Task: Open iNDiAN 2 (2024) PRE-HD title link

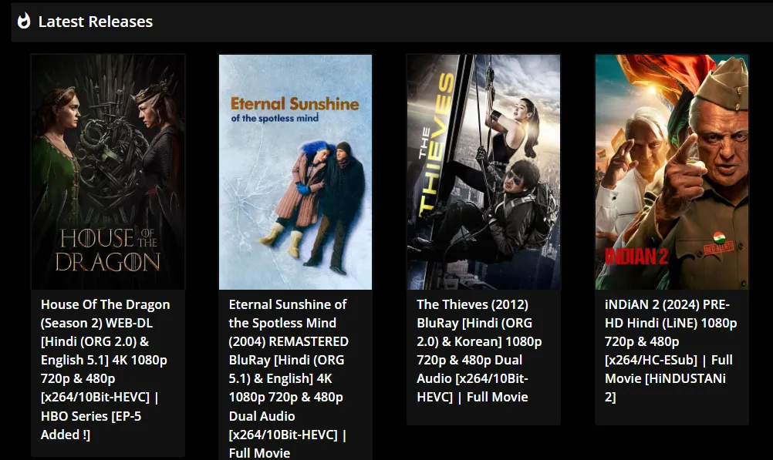Action: click(x=670, y=351)
